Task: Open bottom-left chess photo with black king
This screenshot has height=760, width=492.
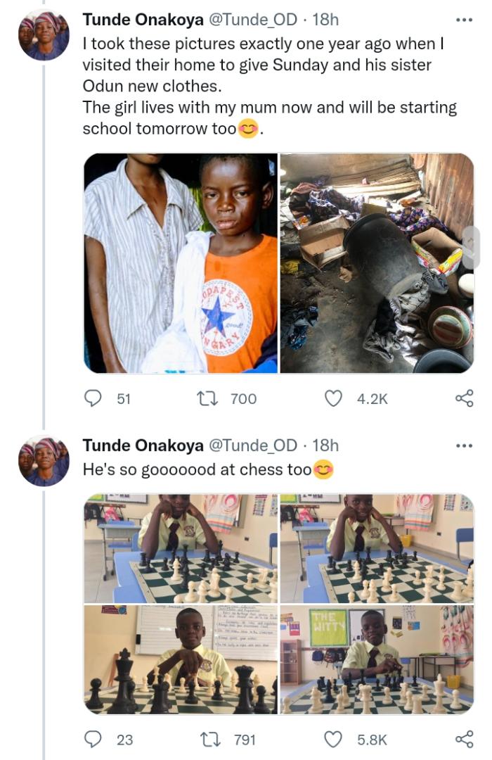Action: pos(181,660)
